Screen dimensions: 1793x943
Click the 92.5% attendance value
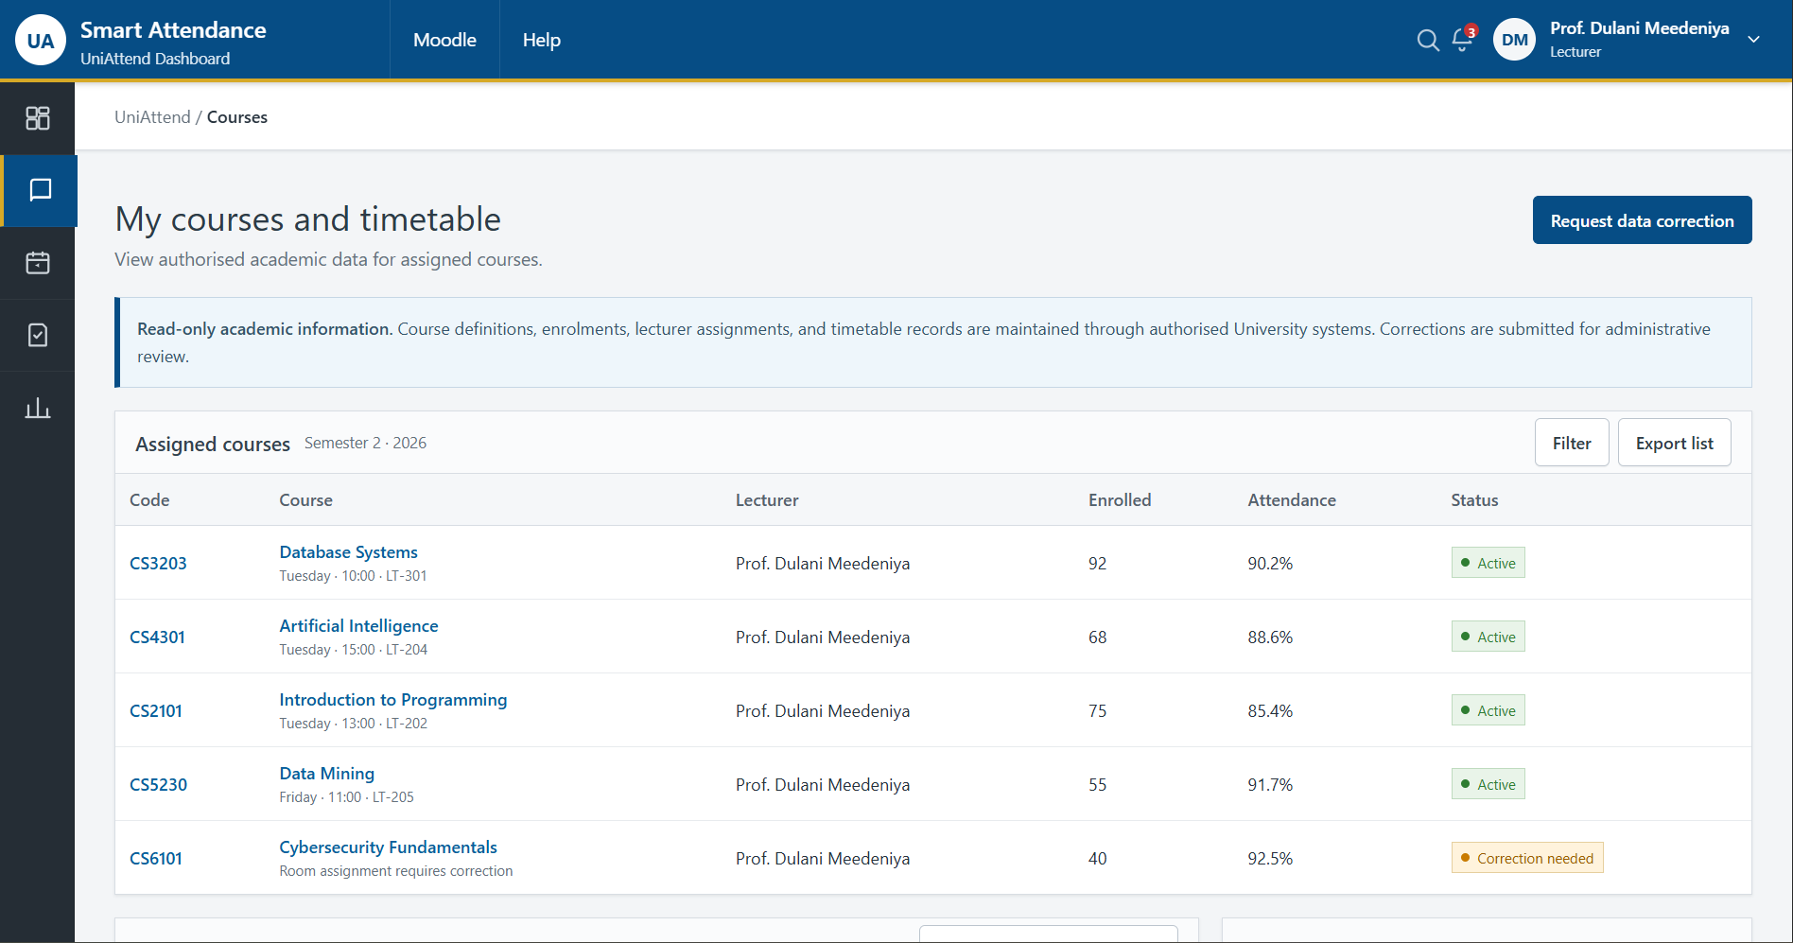[x=1270, y=858]
